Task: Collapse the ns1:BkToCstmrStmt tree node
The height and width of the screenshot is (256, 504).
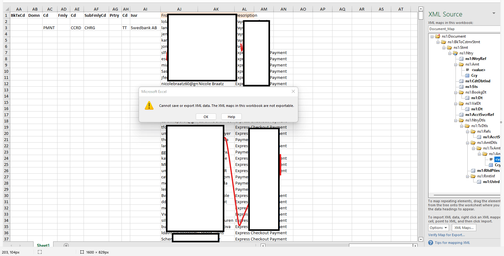Action: pyautogui.click(x=438, y=42)
